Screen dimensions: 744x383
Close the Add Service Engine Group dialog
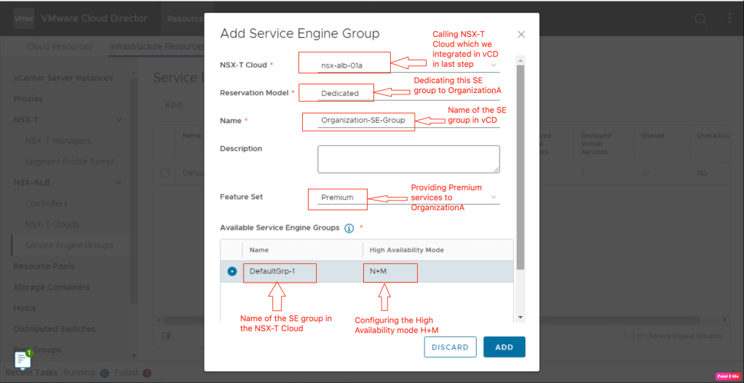pos(521,34)
